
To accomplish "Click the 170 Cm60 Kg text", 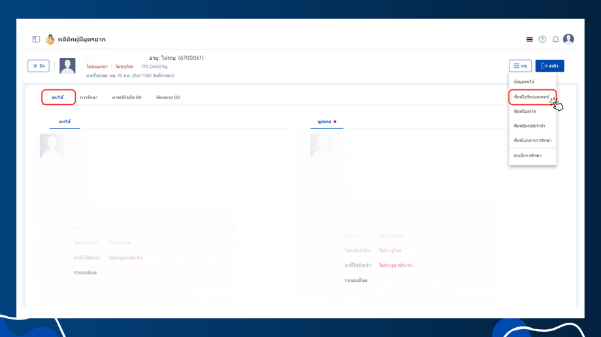I will (154, 66).
